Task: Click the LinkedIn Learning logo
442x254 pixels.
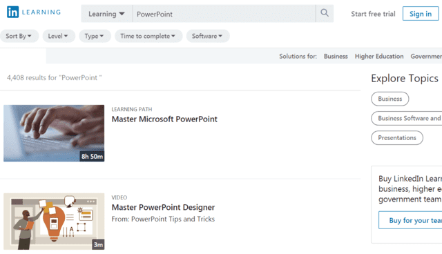Action: coord(34,12)
